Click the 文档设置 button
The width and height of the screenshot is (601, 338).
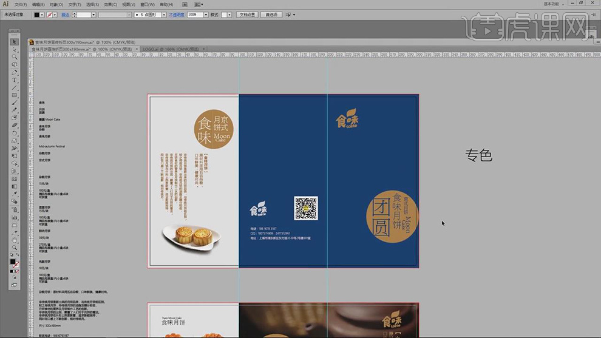point(247,15)
